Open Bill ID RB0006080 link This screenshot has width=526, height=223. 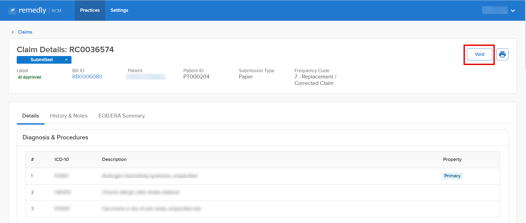87,77
